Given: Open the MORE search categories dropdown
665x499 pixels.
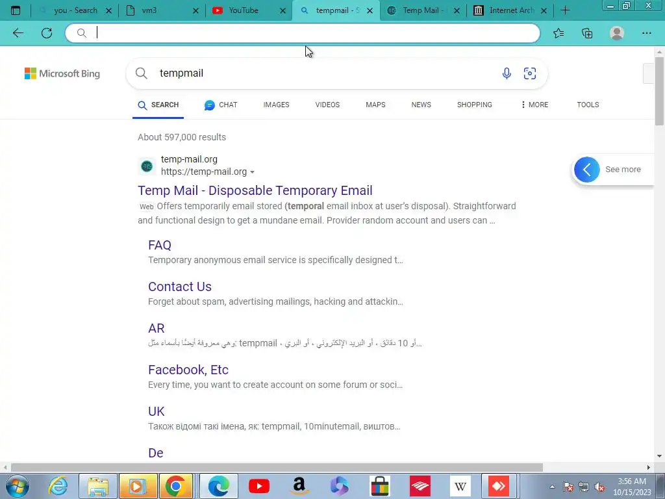Looking at the screenshot, I should pyautogui.click(x=534, y=105).
